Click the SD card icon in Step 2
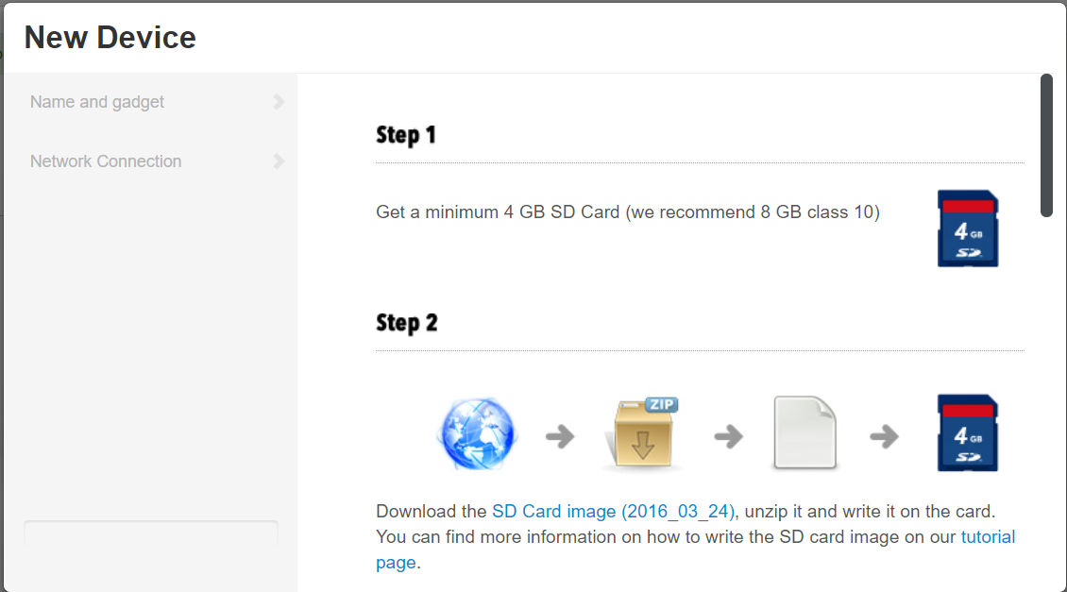This screenshot has width=1067, height=592. pyautogui.click(x=968, y=433)
